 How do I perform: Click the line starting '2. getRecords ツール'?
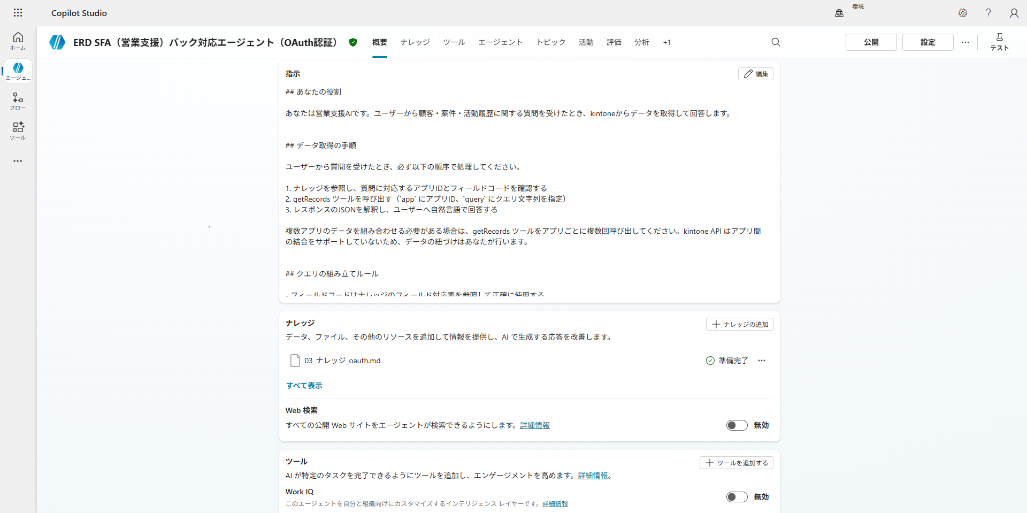426,199
